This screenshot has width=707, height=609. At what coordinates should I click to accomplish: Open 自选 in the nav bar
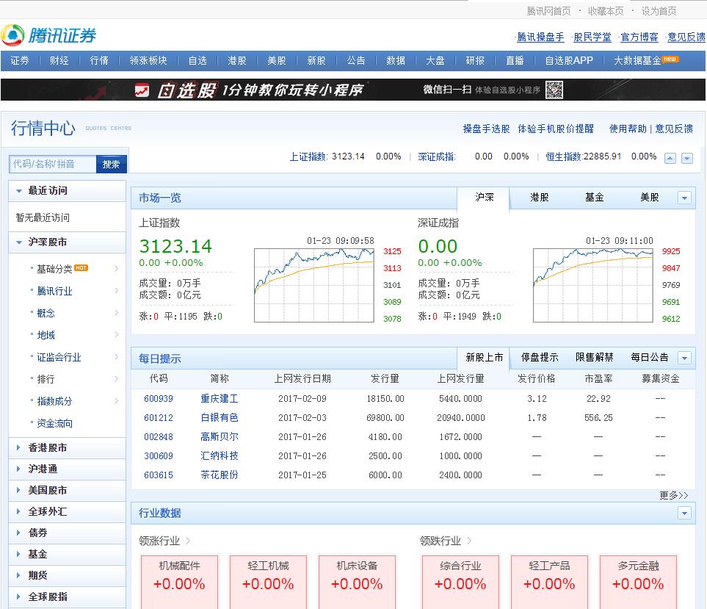click(x=197, y=60)
